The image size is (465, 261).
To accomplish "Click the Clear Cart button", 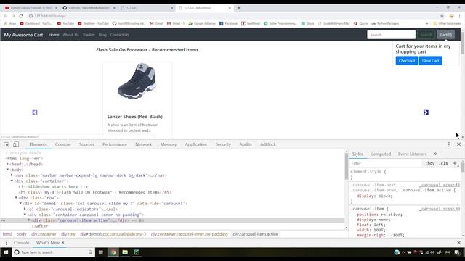I will (x=430, y=61).
